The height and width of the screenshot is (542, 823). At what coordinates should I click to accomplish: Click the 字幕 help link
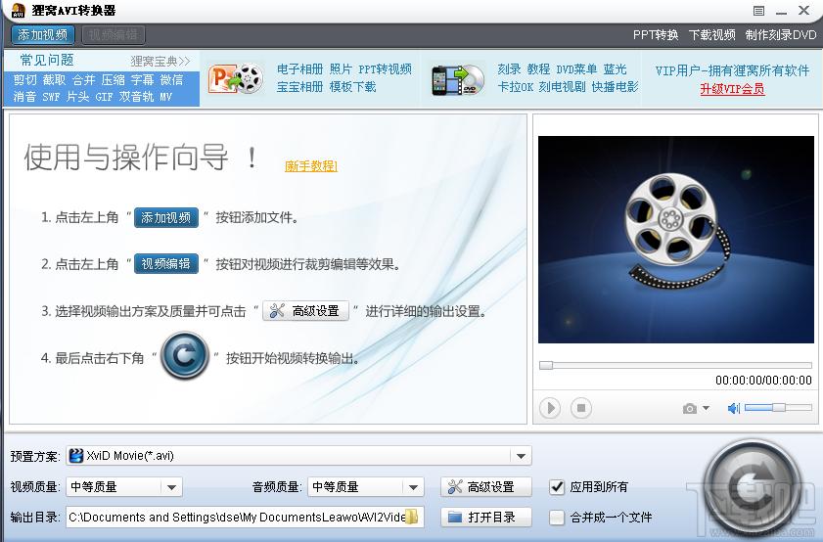click(x=142, y=80)
